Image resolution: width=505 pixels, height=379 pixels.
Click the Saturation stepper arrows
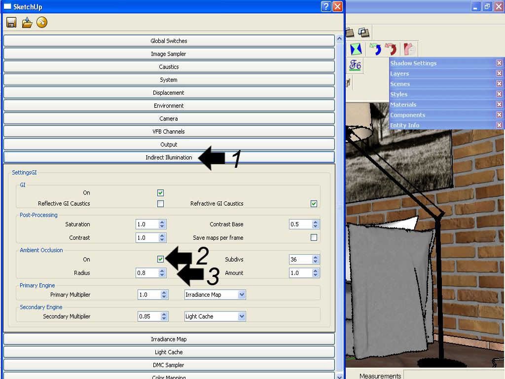click(x=162, y=225)
